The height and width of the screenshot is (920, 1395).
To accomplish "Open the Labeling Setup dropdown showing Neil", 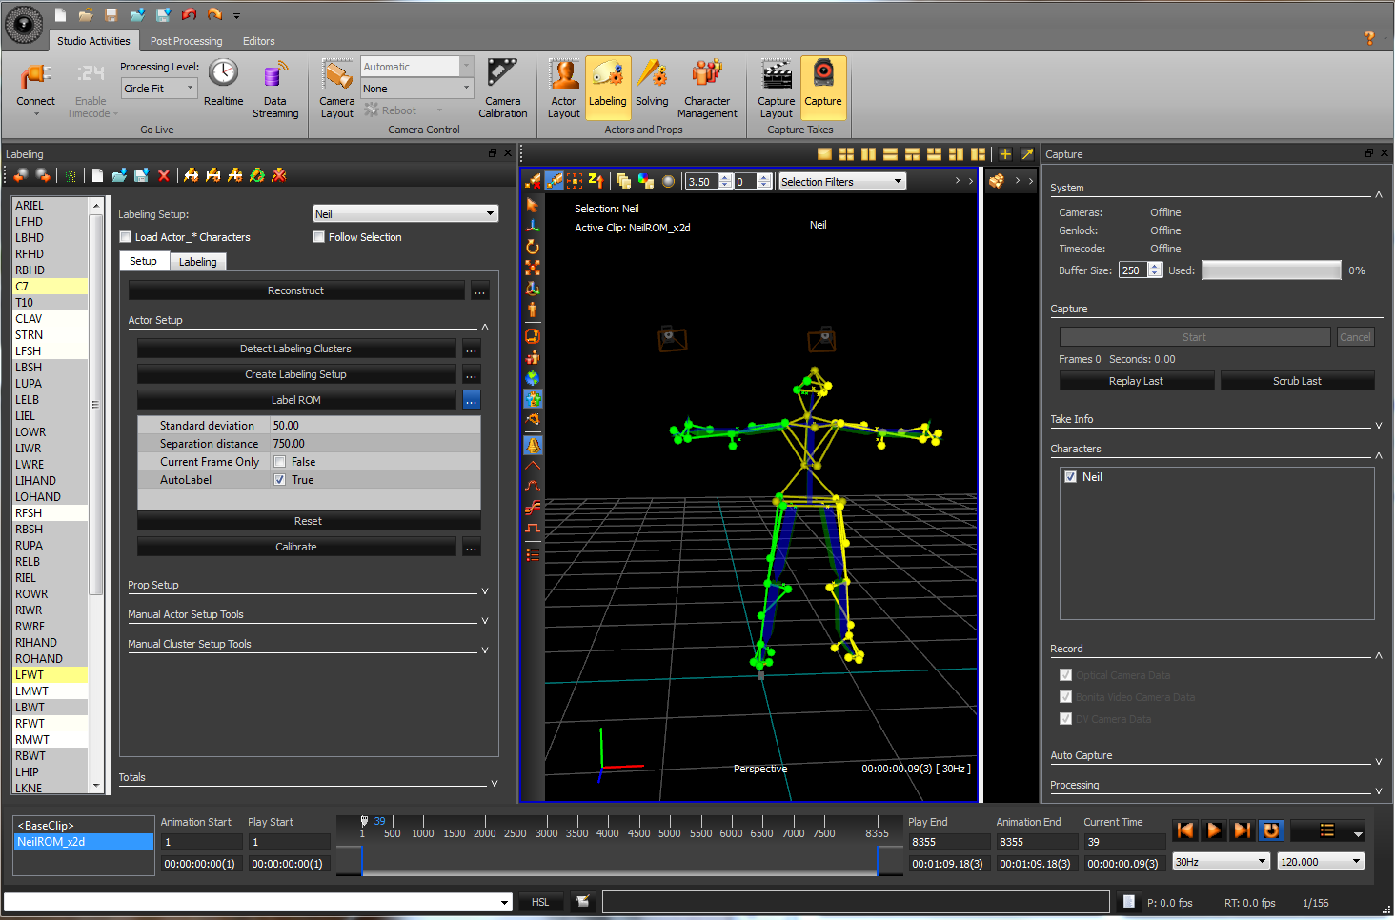I will [x=405, y=214].
